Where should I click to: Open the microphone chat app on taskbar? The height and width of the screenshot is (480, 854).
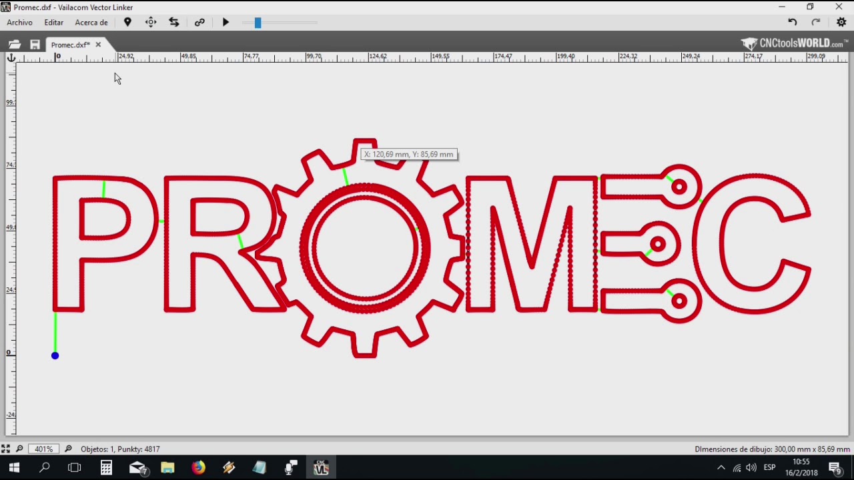pyautogui.click(x=291, y=468)
